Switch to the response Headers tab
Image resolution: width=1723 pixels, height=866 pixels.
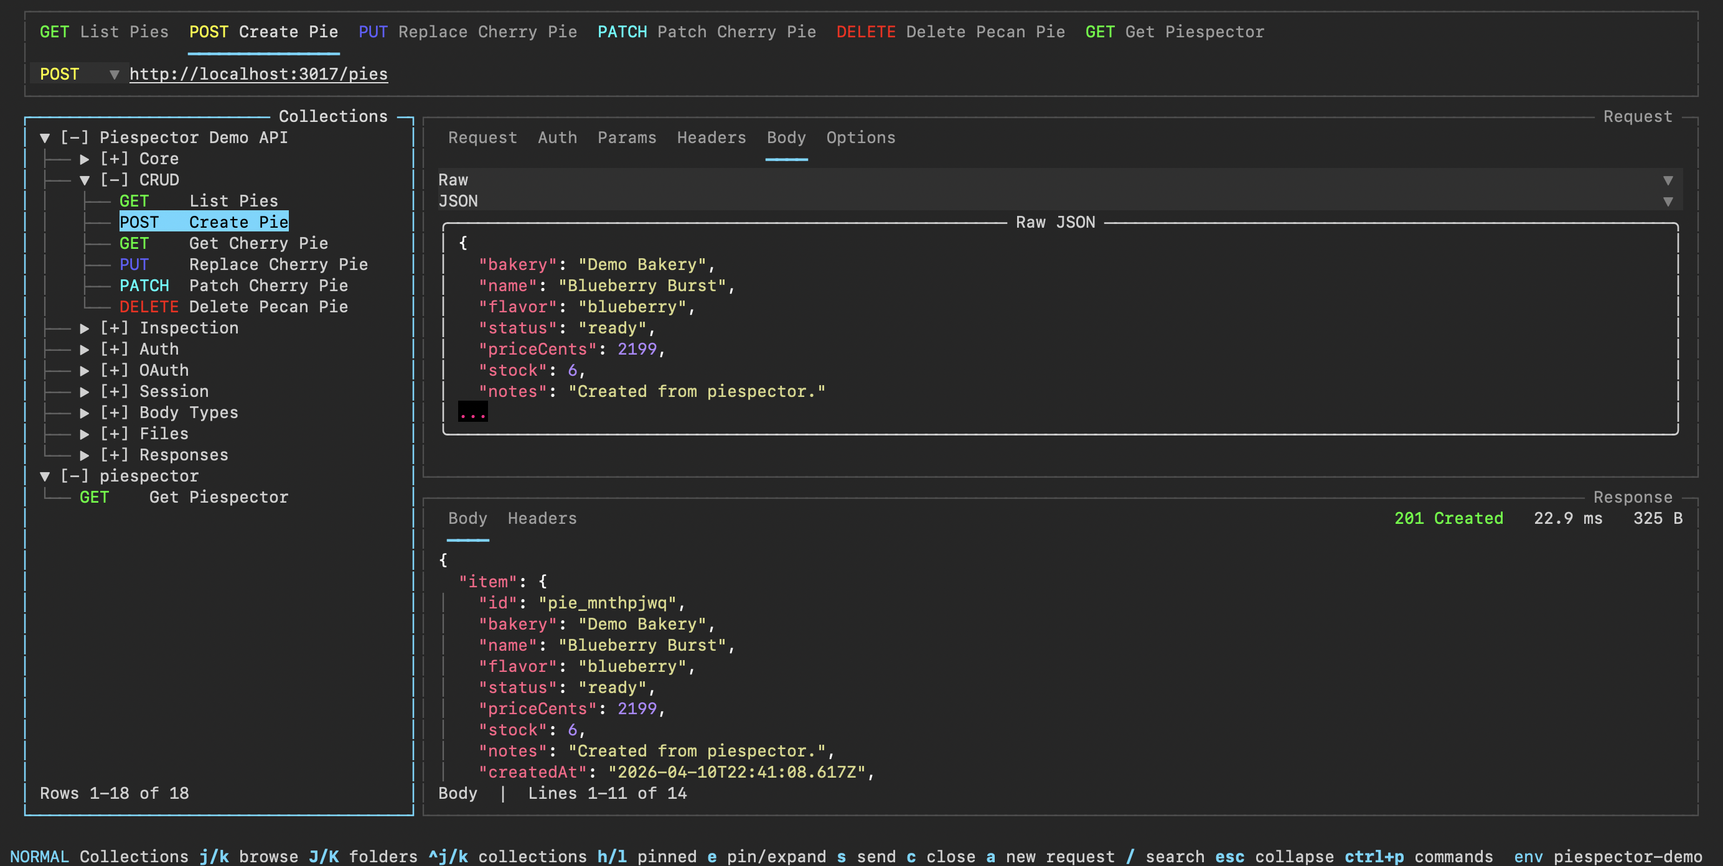542,518
